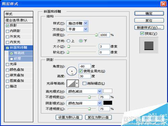This screenshot has height=126, width=168.
Task: Open the 高光模式 highlight mode dropdown
Action: [84, 91]
